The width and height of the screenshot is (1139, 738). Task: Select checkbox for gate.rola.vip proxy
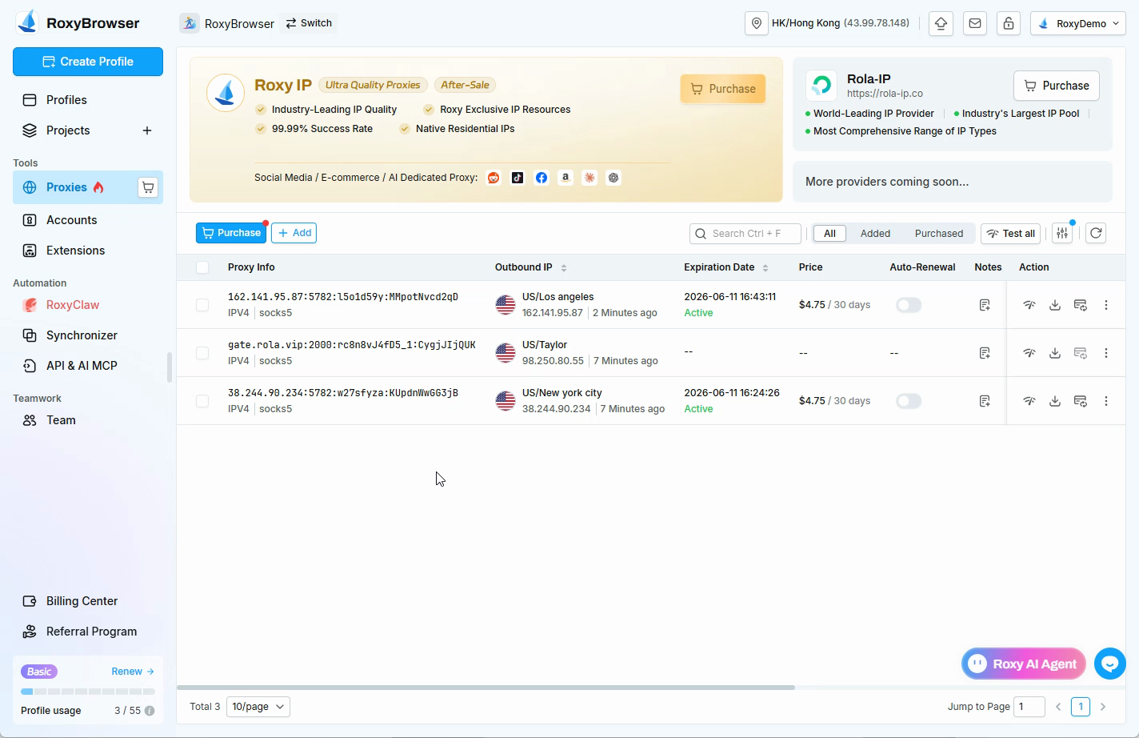tap(202, 353)
